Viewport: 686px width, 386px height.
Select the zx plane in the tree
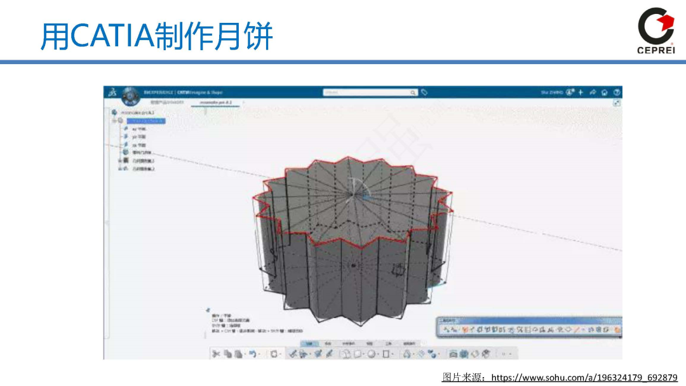138,145
